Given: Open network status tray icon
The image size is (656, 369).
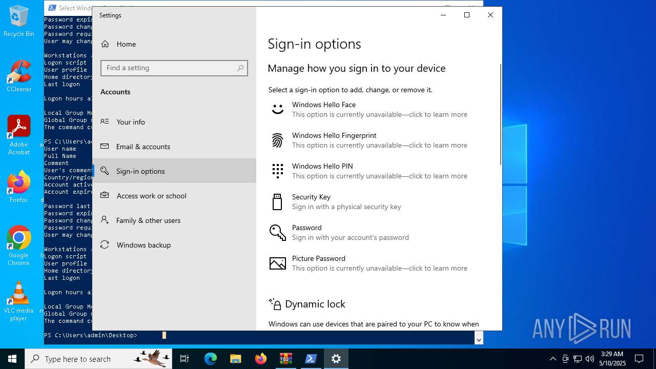Looking at the screenshot, I should point(578,359).
